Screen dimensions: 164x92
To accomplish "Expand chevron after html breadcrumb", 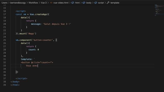I will click(81, 3).
